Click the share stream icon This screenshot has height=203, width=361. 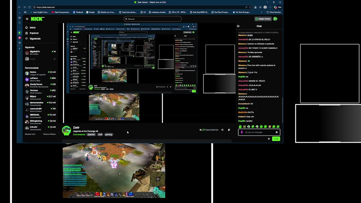pos(222,130)
